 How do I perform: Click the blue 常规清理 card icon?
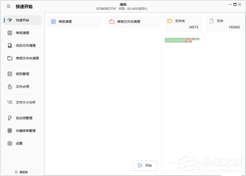(53, 21)
